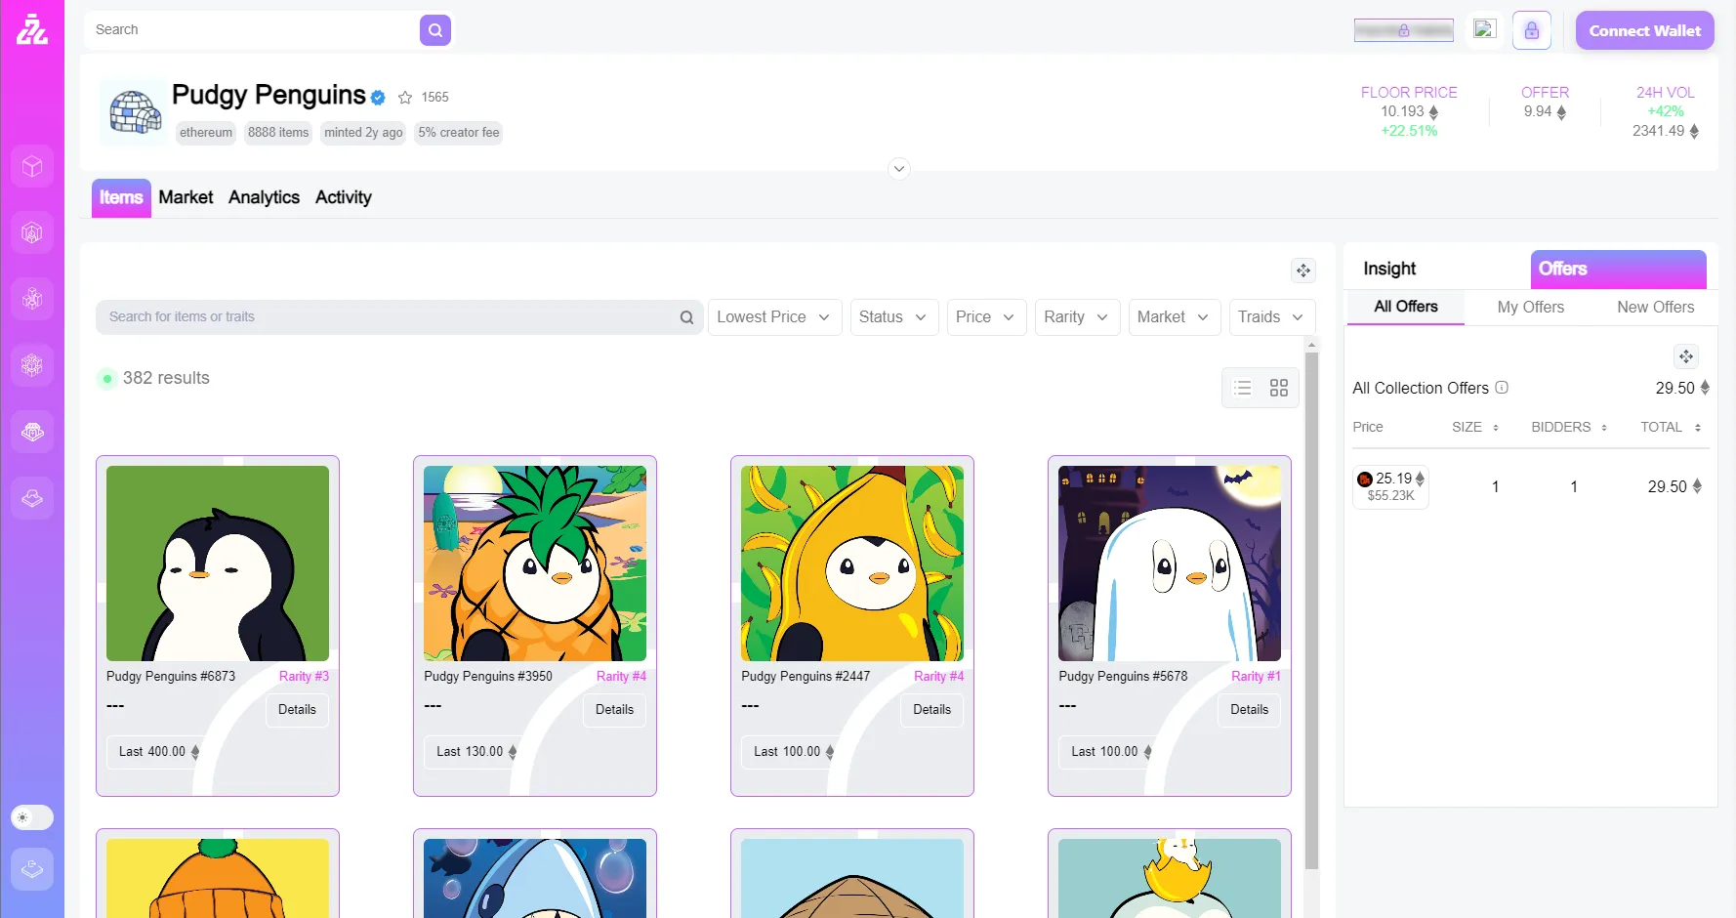The image size is (1736, 918).
Task: Click 'Rarity #1' on Pudgy Penguins #5678
Action: click(1256, 677)
